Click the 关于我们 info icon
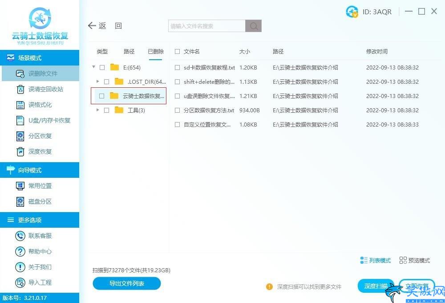 (20, 267)
